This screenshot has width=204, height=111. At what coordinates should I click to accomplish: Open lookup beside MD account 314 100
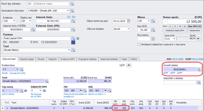coord(85,91)
